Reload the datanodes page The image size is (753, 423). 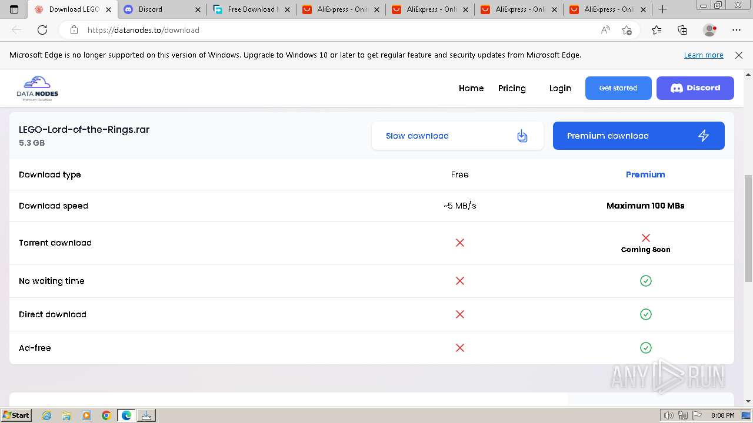pyautogui.click(x=42, y=30)
